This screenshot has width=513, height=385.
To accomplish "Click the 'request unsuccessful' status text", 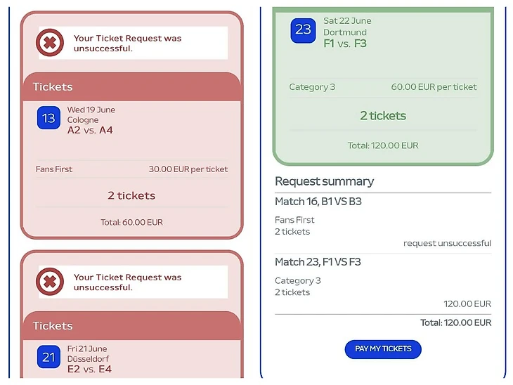I will point(447,243).
